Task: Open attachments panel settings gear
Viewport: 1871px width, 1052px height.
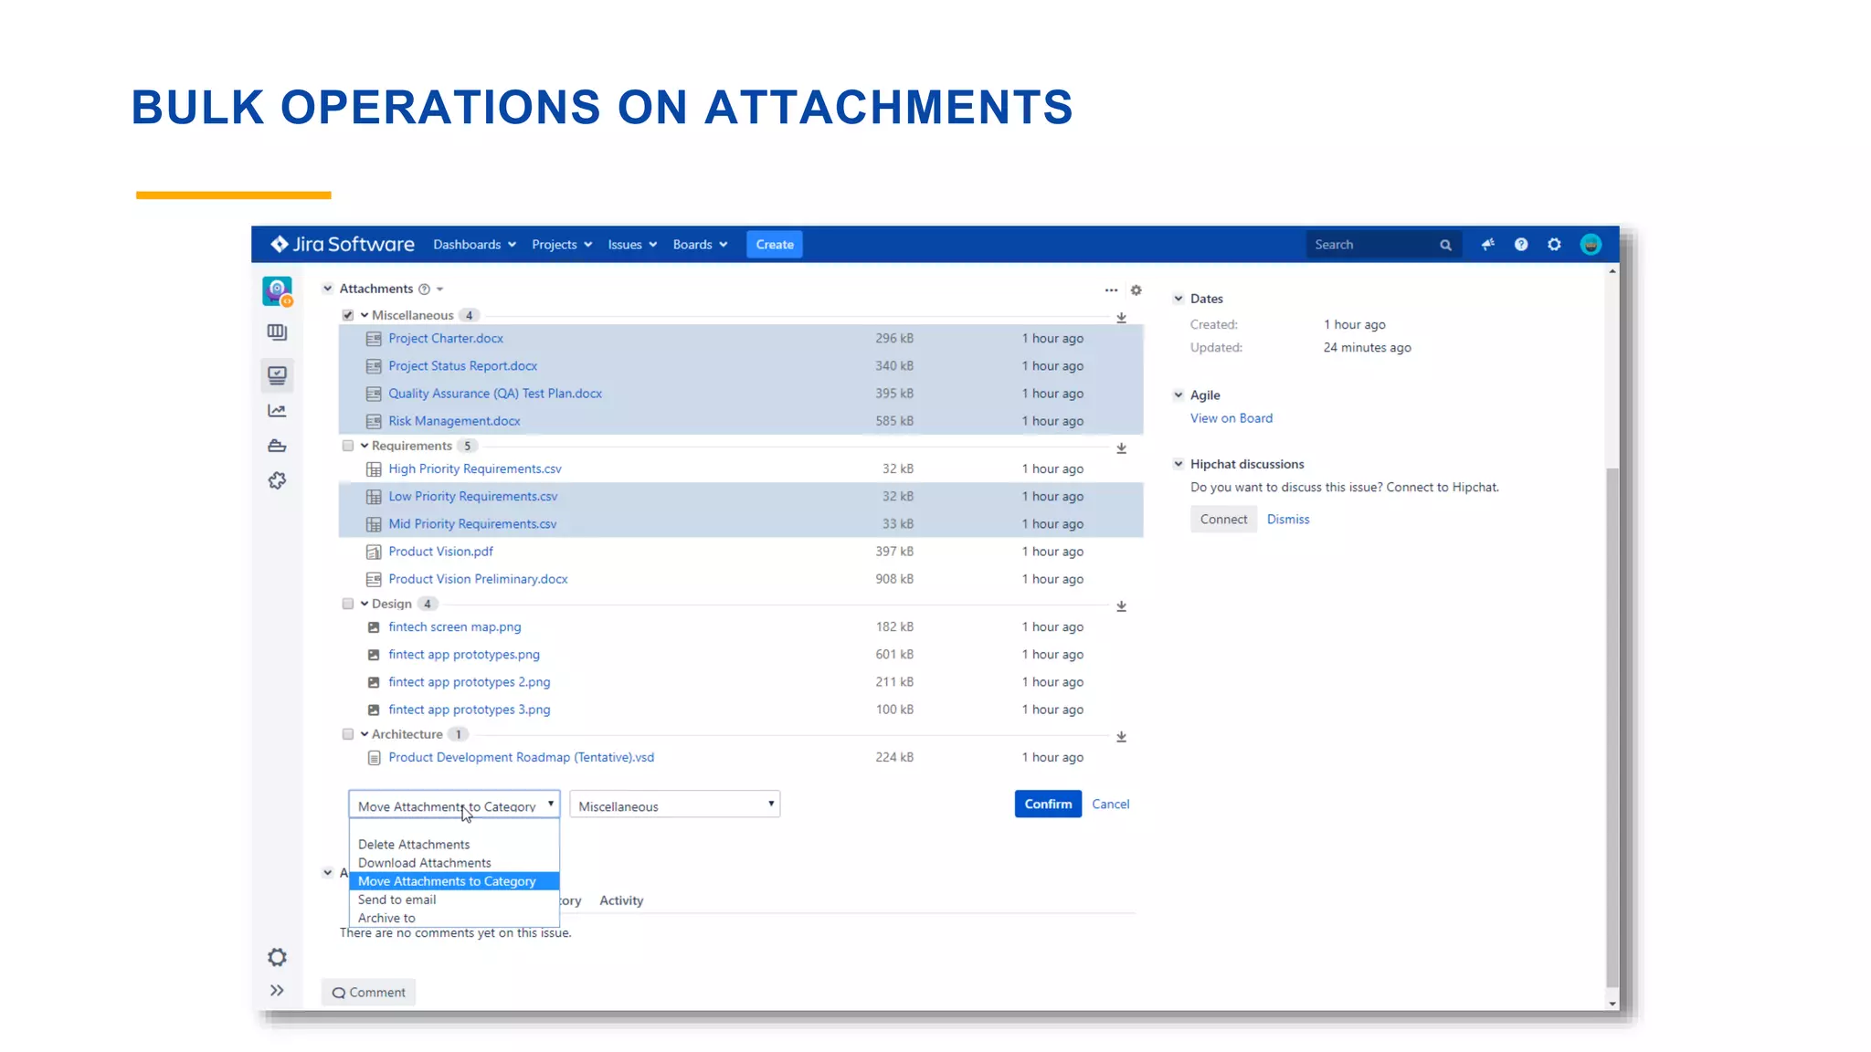Action: point(1136,290)
